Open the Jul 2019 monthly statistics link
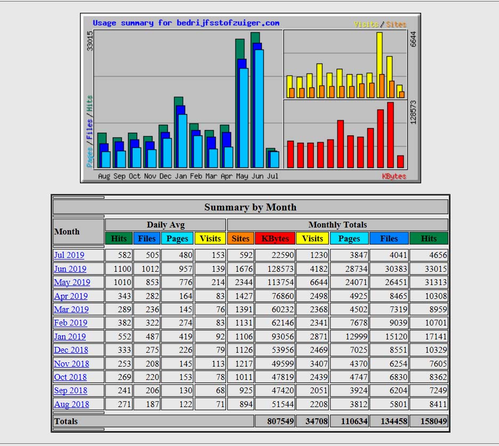Screen dimensions: 499x446 (69, 255)
